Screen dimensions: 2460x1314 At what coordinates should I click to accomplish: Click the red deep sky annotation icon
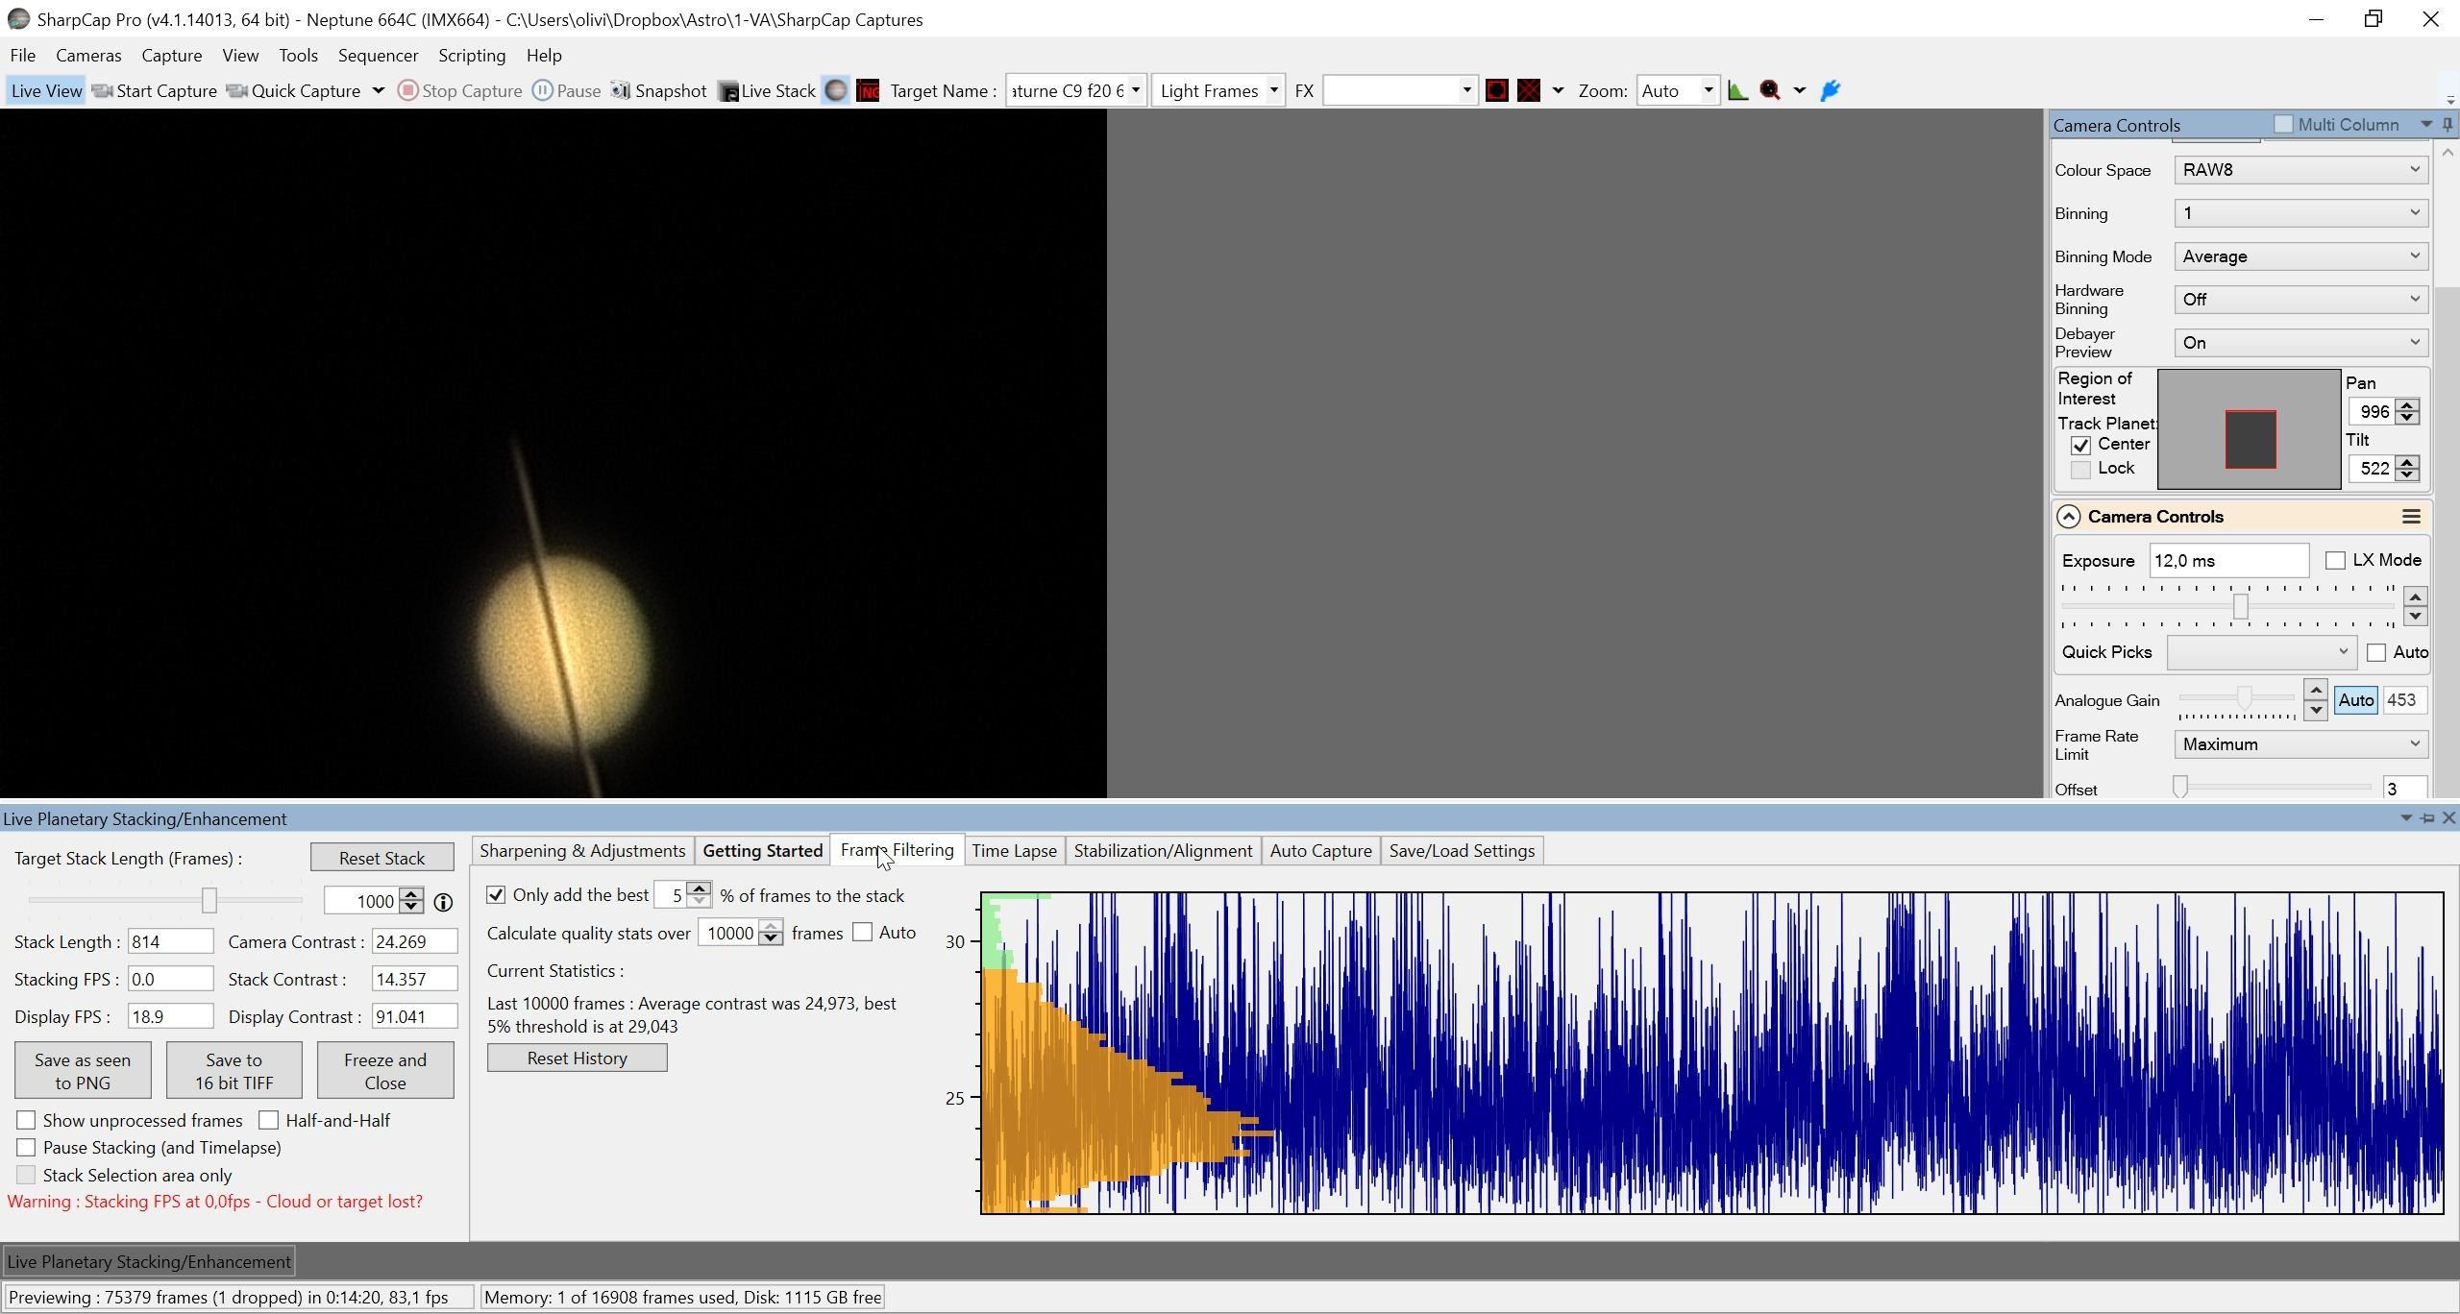[x=869, y=90]
